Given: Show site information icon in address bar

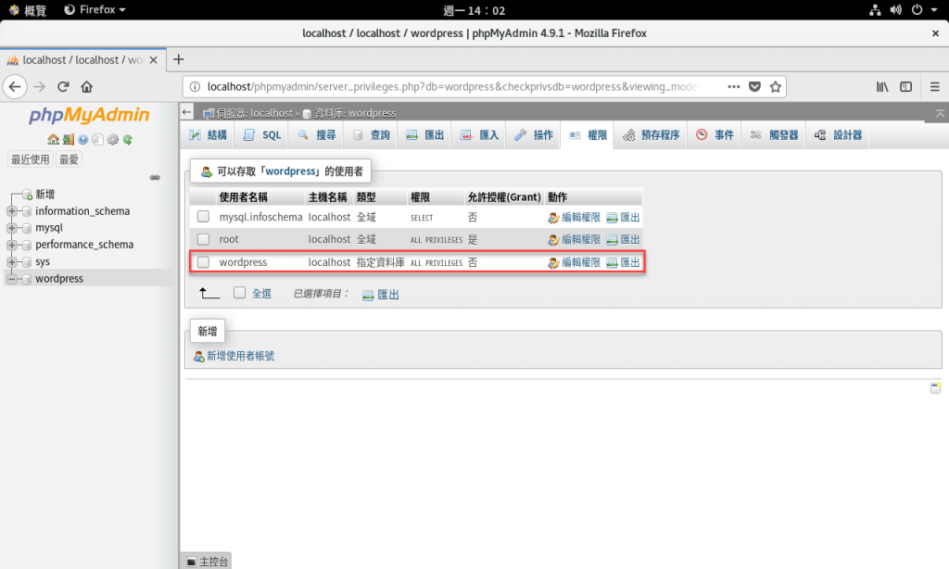Looking at the screenshot, I should pyautogui.click(x=195, y=86).
